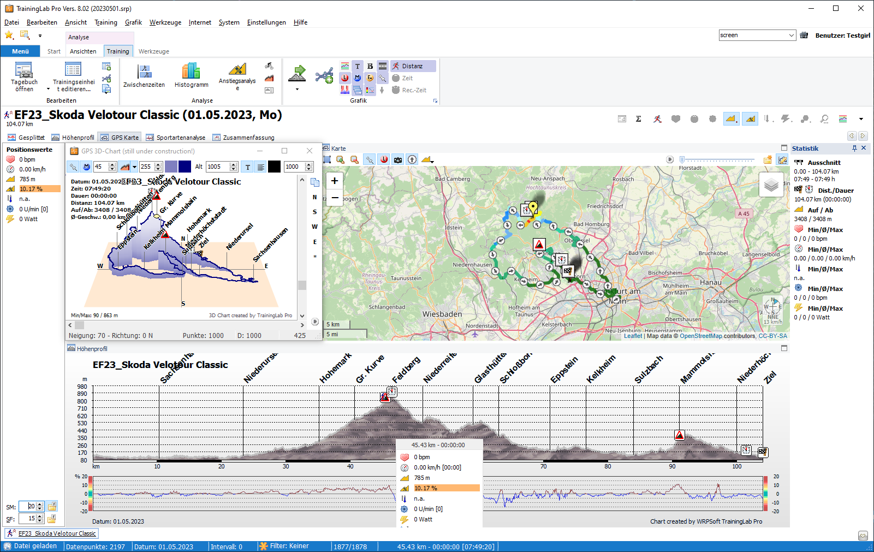The height and width of the screenshot is (552, 874).
Task: Click map magnifier zoom in icon
Action: pos(341,159)
